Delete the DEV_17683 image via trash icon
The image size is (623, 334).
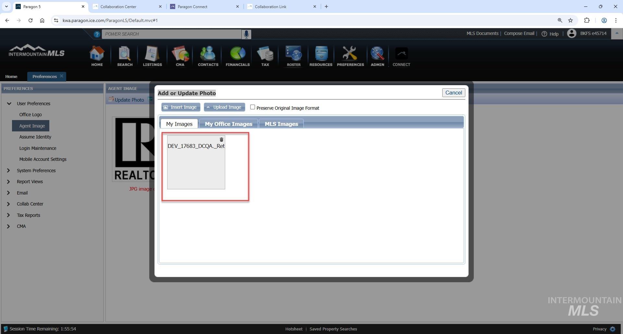point(221,140)
